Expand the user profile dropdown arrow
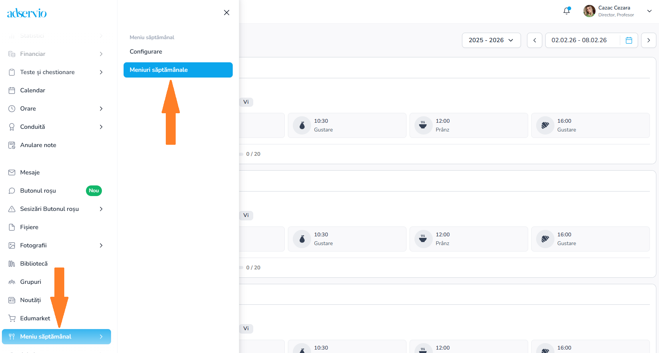The width and height of the screenshot is (659, 353). tap(649, 11)
